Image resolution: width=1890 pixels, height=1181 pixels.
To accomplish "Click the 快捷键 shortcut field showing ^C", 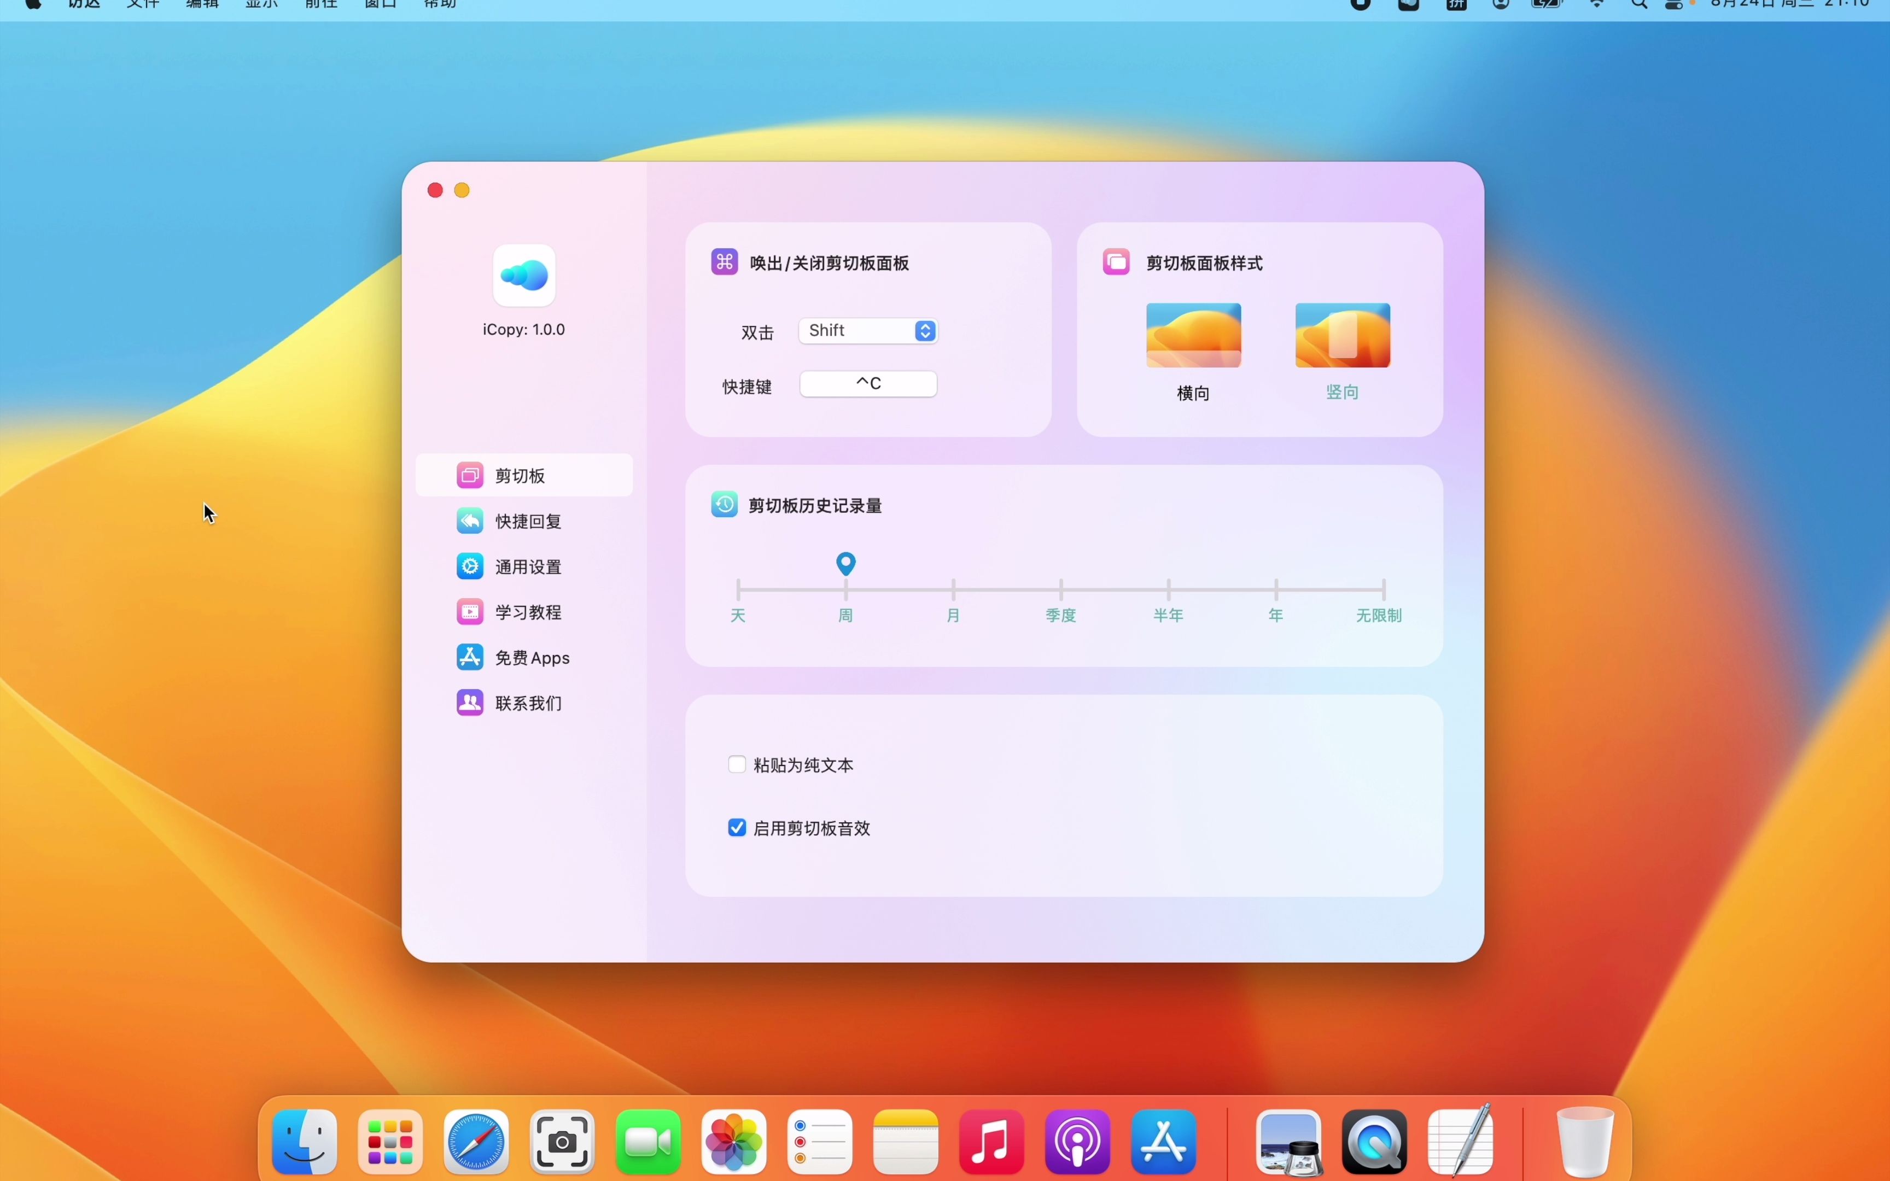I will pos(868,383).
